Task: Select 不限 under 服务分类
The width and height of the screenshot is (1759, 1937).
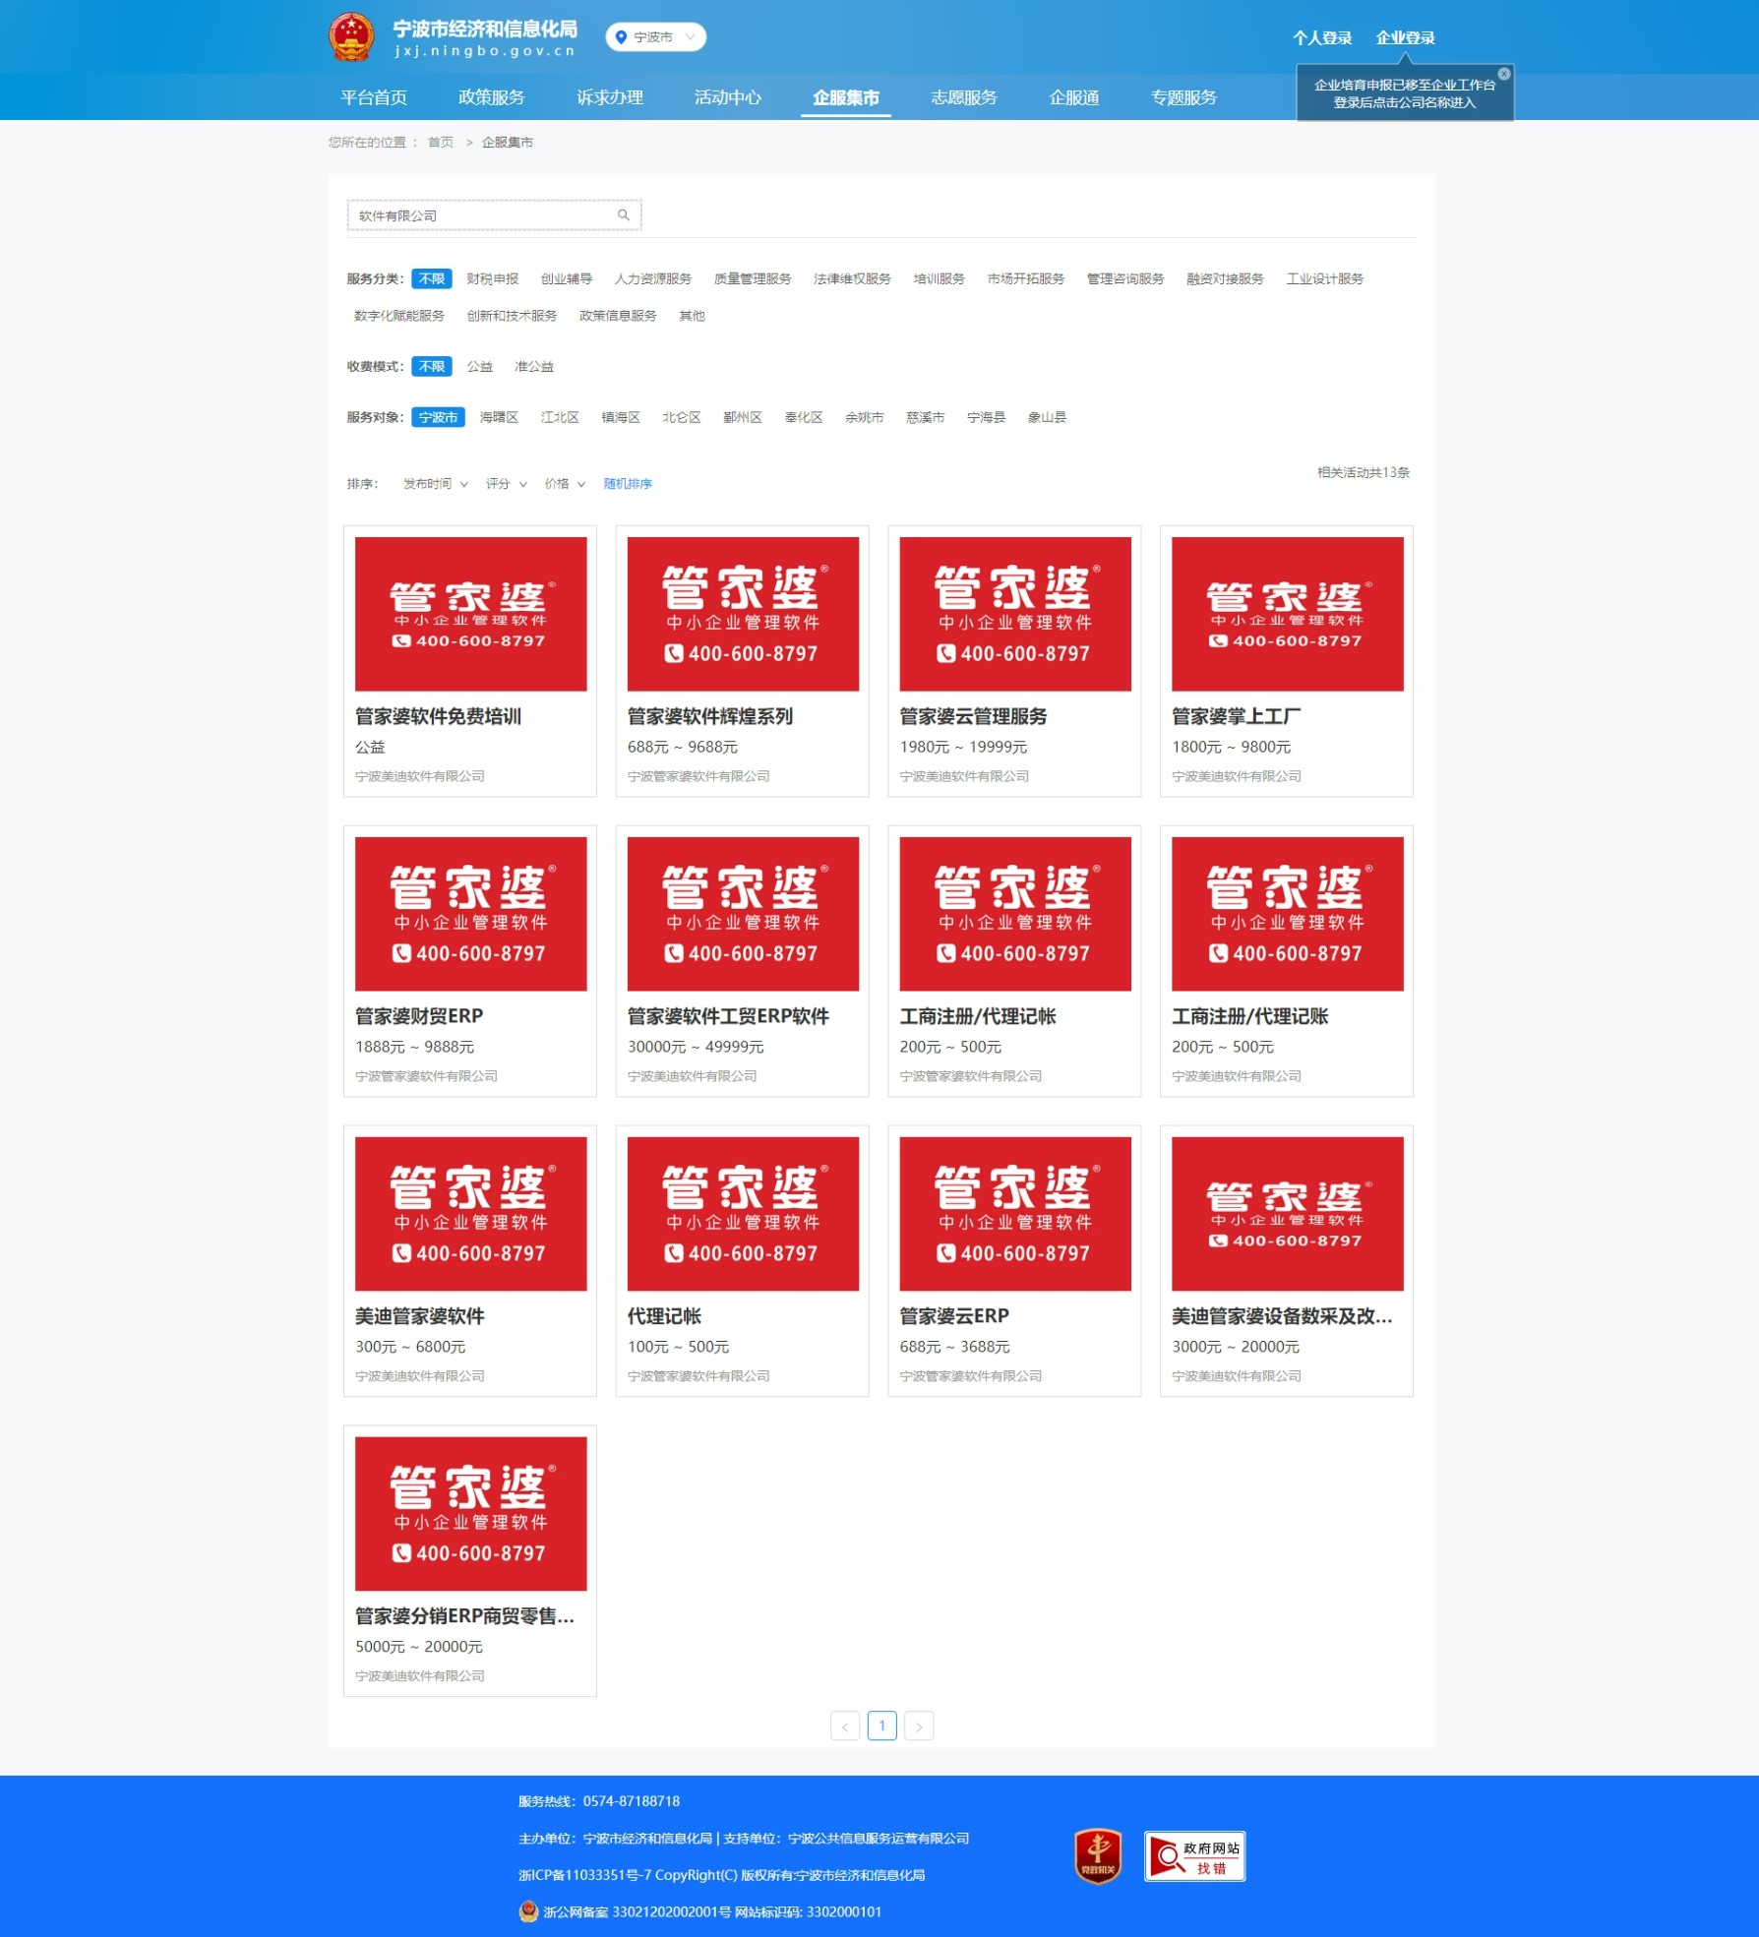Action: (x=432, y=278)
